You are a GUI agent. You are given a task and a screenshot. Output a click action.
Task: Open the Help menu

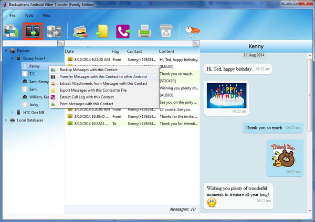pyautogui.click(x=46, y=15)
